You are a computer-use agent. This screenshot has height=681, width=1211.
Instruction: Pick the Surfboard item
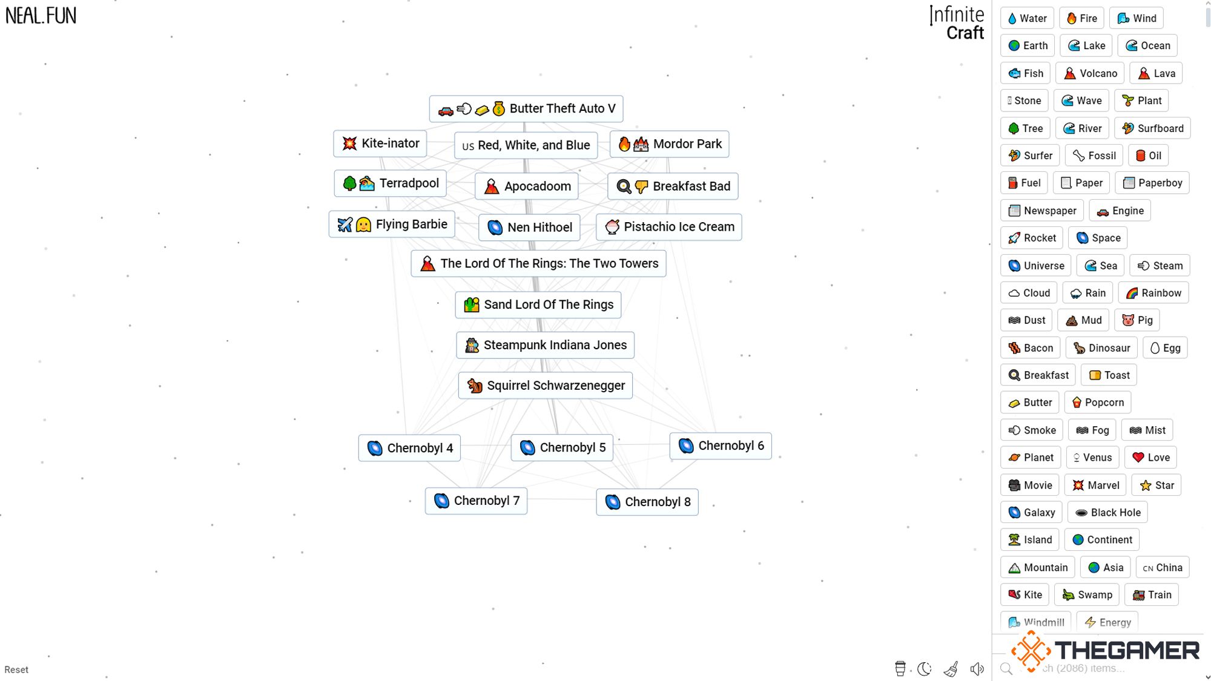[x=1152, y=128]
